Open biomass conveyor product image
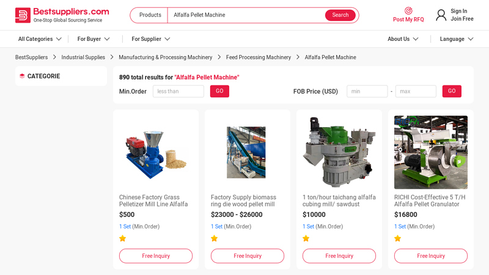This screenshot has height=275, width=489. click(246, 152)
